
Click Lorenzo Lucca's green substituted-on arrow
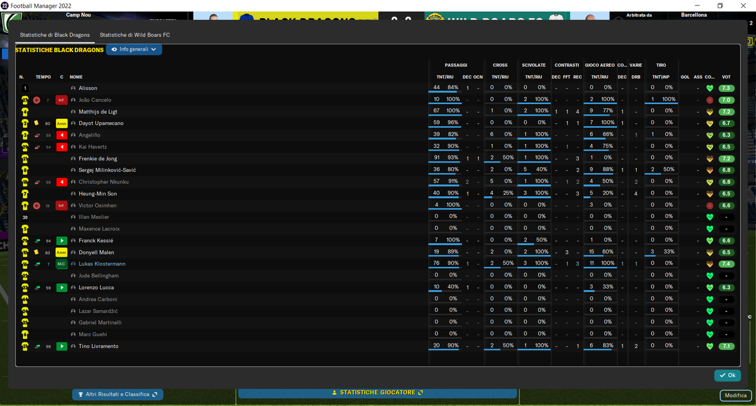tap(61, 288)
